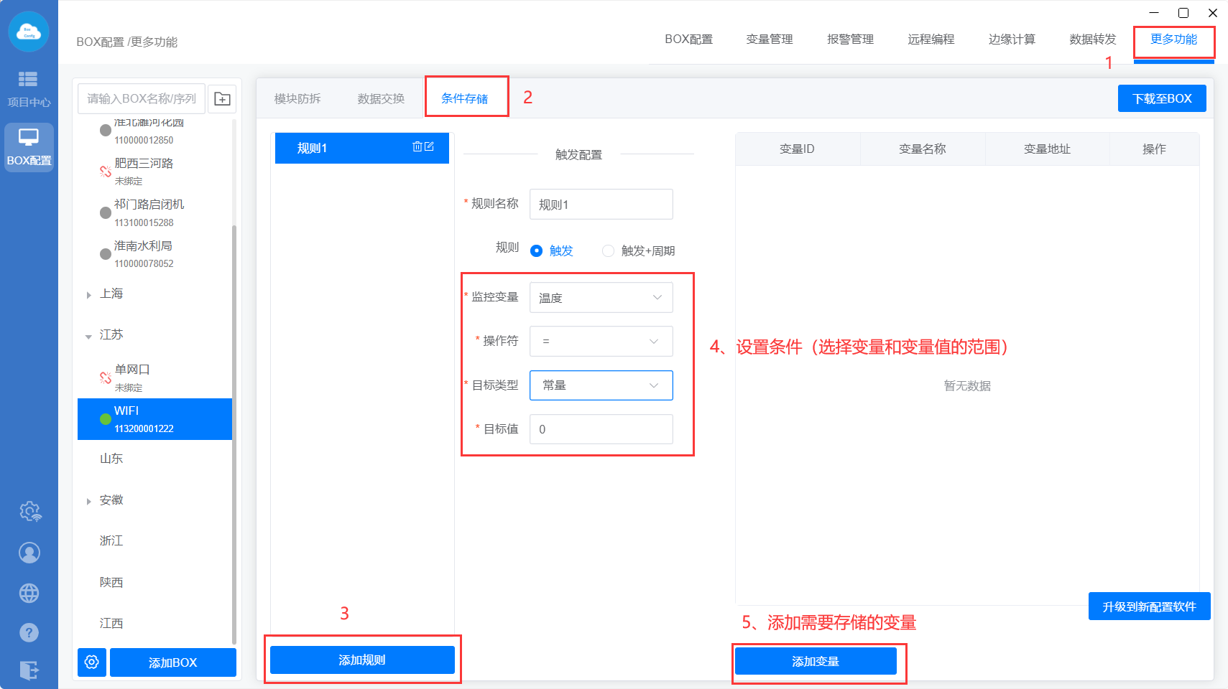Click the add folder icon beside search
This screenshot has height=689, width=1228.
click(223, 99)
